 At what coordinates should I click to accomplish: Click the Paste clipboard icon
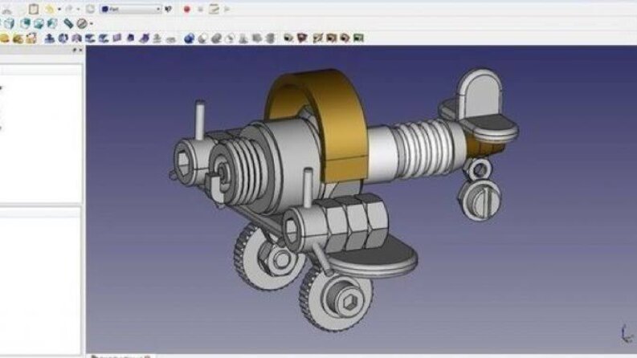[34, 9]
